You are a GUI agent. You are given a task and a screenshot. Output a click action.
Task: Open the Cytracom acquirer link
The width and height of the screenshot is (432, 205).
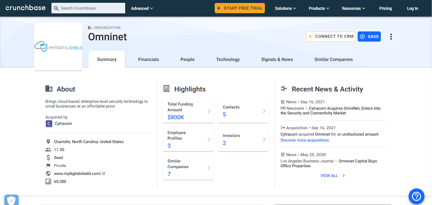click(63, 123)
